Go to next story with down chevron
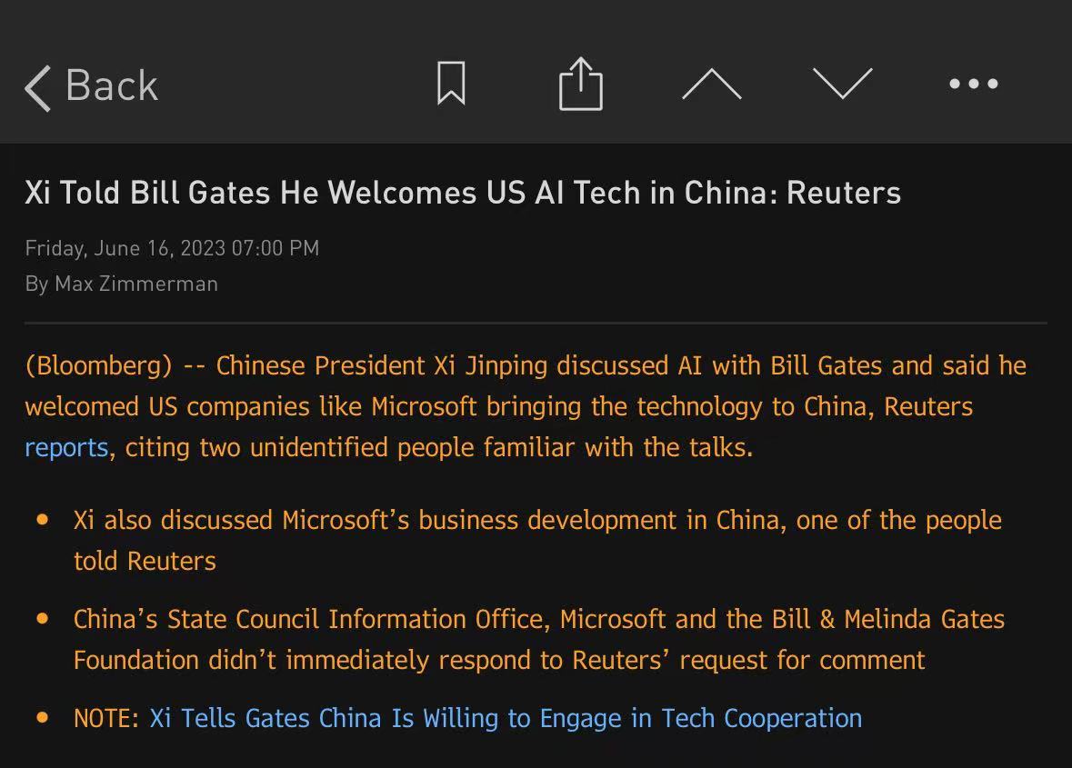 click(842, 84)
